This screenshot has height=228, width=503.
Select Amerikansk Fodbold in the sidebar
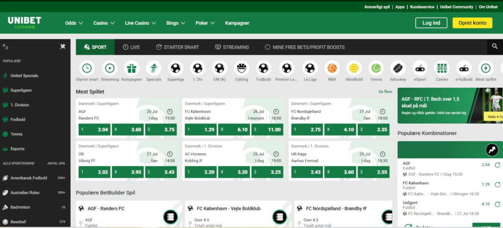click(x=35, y=178)
